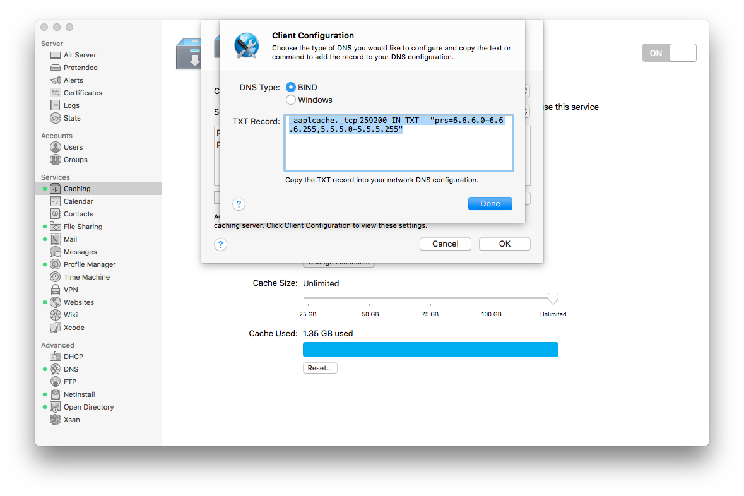Click the 75 GB slider label
Screen dimensions: 744x496
point(430,314)
